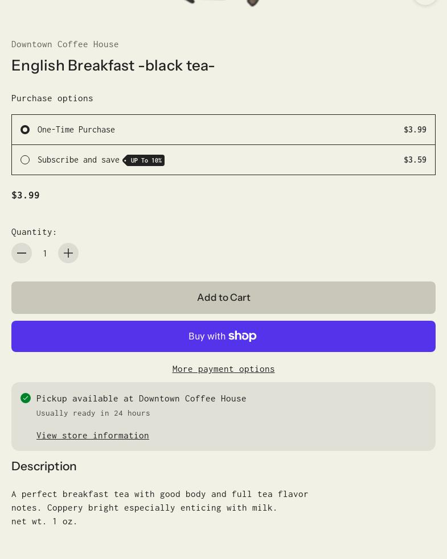Image resolution: width=447 pixels, height=559 pixels.
Task: Add the tea to cart
Action: [223, 297]
